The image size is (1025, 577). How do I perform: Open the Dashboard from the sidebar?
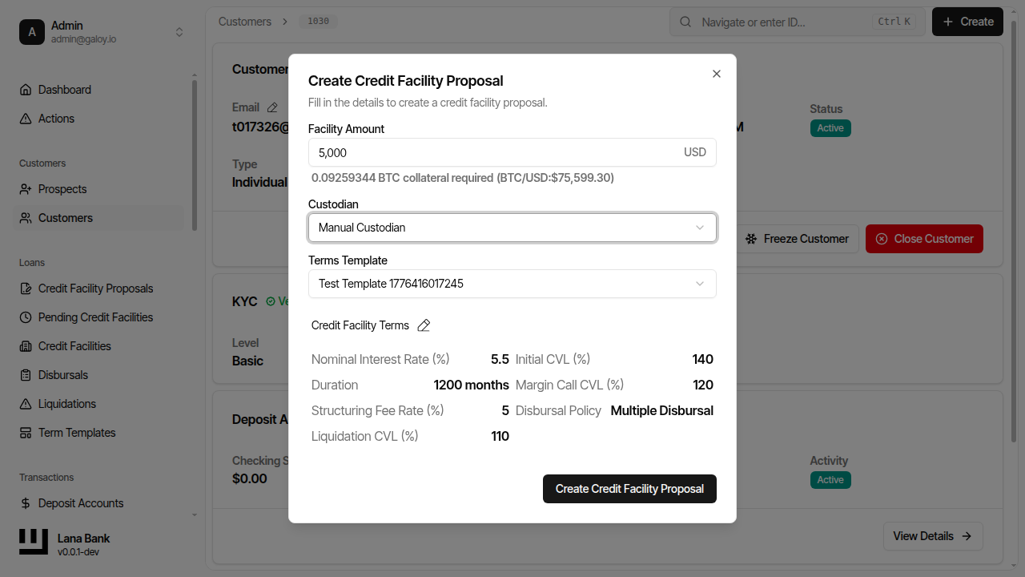[64, 90]
